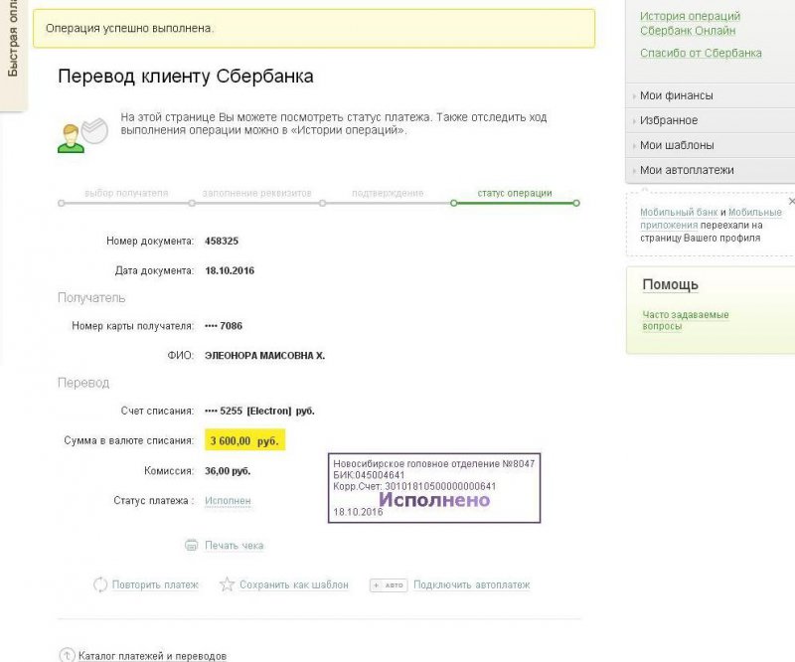Click recipient name ЭЛЕОНОРА МАИСОВНА Х.
The height and width of the screenshot is (662, 795).
pyautogui.click(x=264, y=356)
